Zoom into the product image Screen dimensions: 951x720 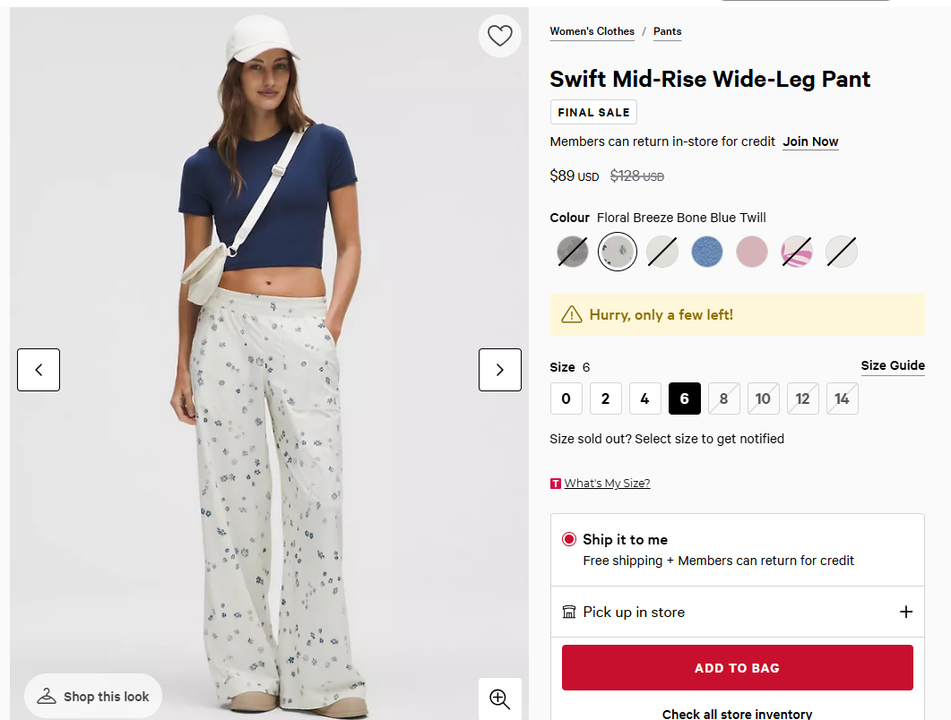click(499, 699)
